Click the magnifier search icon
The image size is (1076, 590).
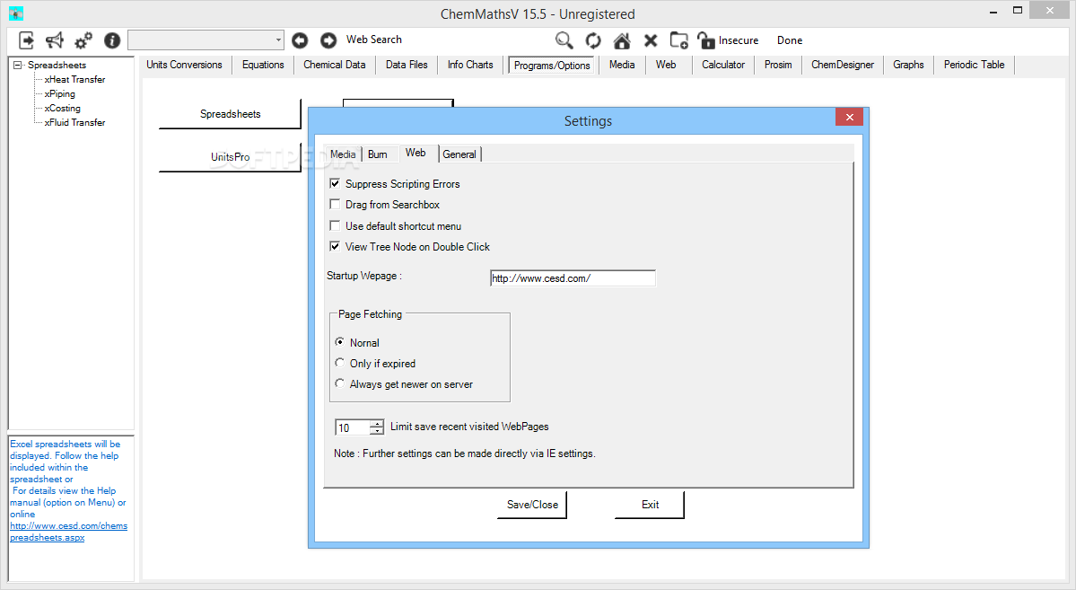564,40
